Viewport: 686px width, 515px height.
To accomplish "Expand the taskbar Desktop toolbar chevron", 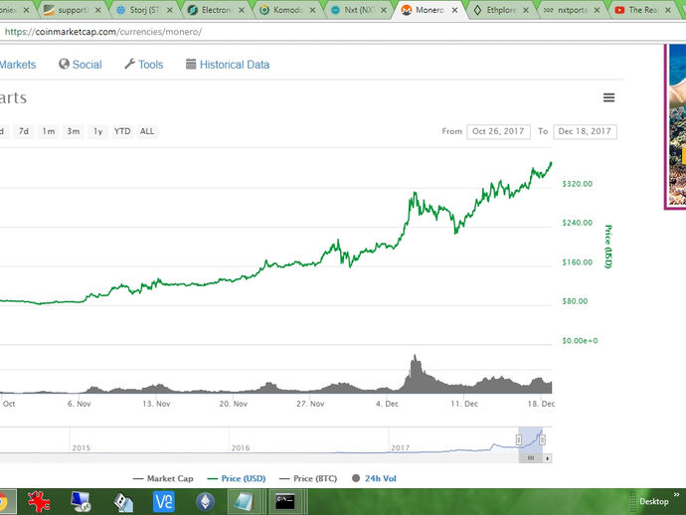I will pyautogui.click(x=677, y=495).
